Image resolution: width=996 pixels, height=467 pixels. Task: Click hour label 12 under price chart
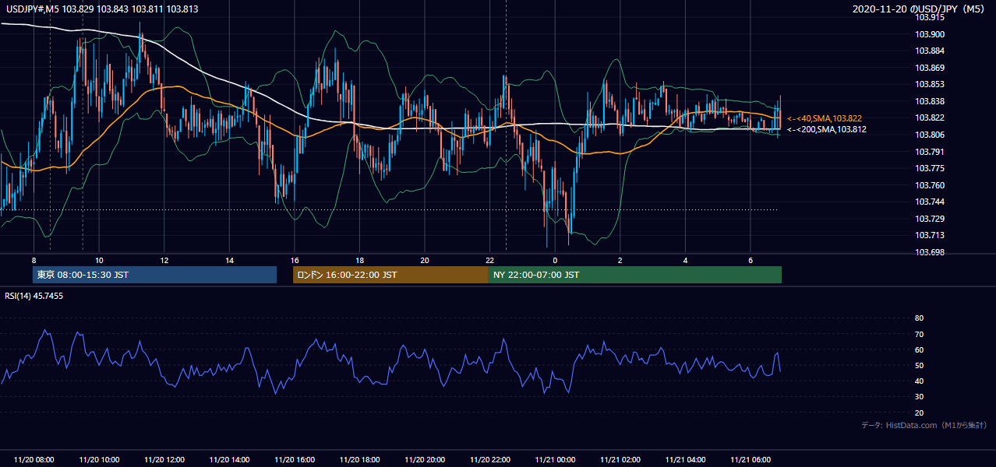[164, 260]
